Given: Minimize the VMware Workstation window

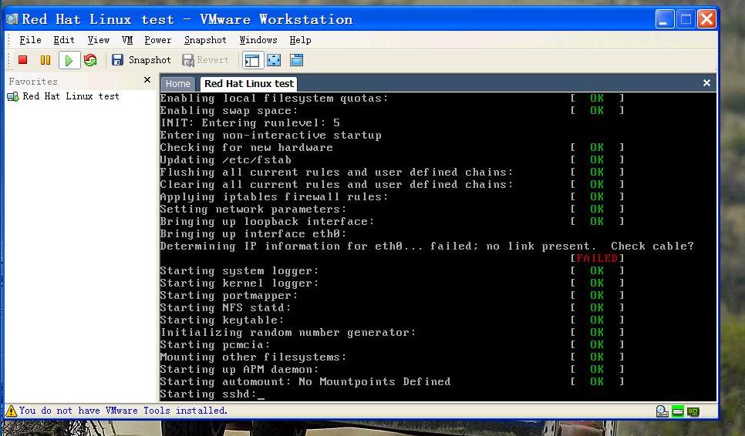Looking at the screenshot, I should (665, 19).
